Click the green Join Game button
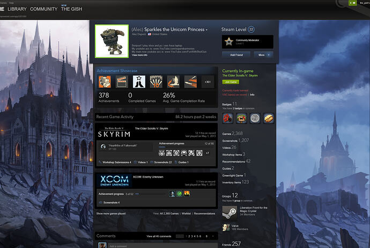This screenshot has height=248, width=370. click(231, 82)
